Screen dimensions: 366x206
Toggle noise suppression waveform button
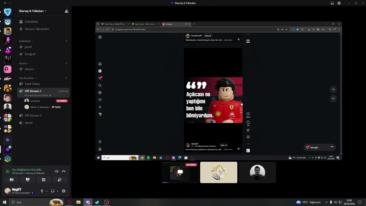click(x=57, y=171)
